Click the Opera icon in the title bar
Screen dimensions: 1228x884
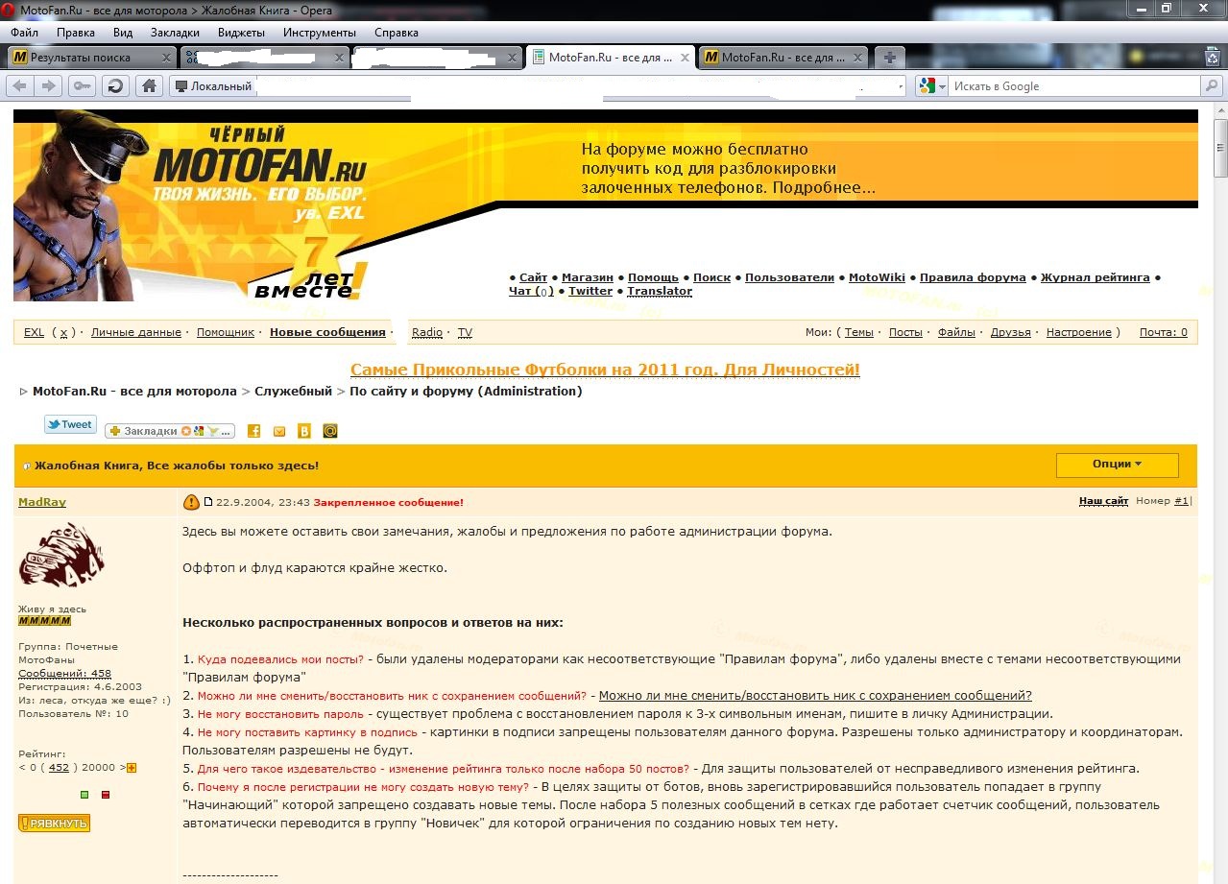point(10,10)
